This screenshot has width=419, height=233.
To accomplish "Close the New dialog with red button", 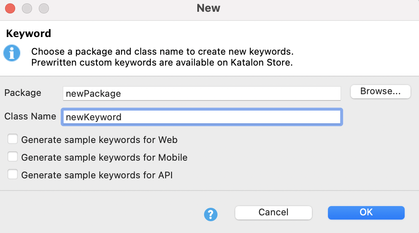I will (x=10, y=8).
